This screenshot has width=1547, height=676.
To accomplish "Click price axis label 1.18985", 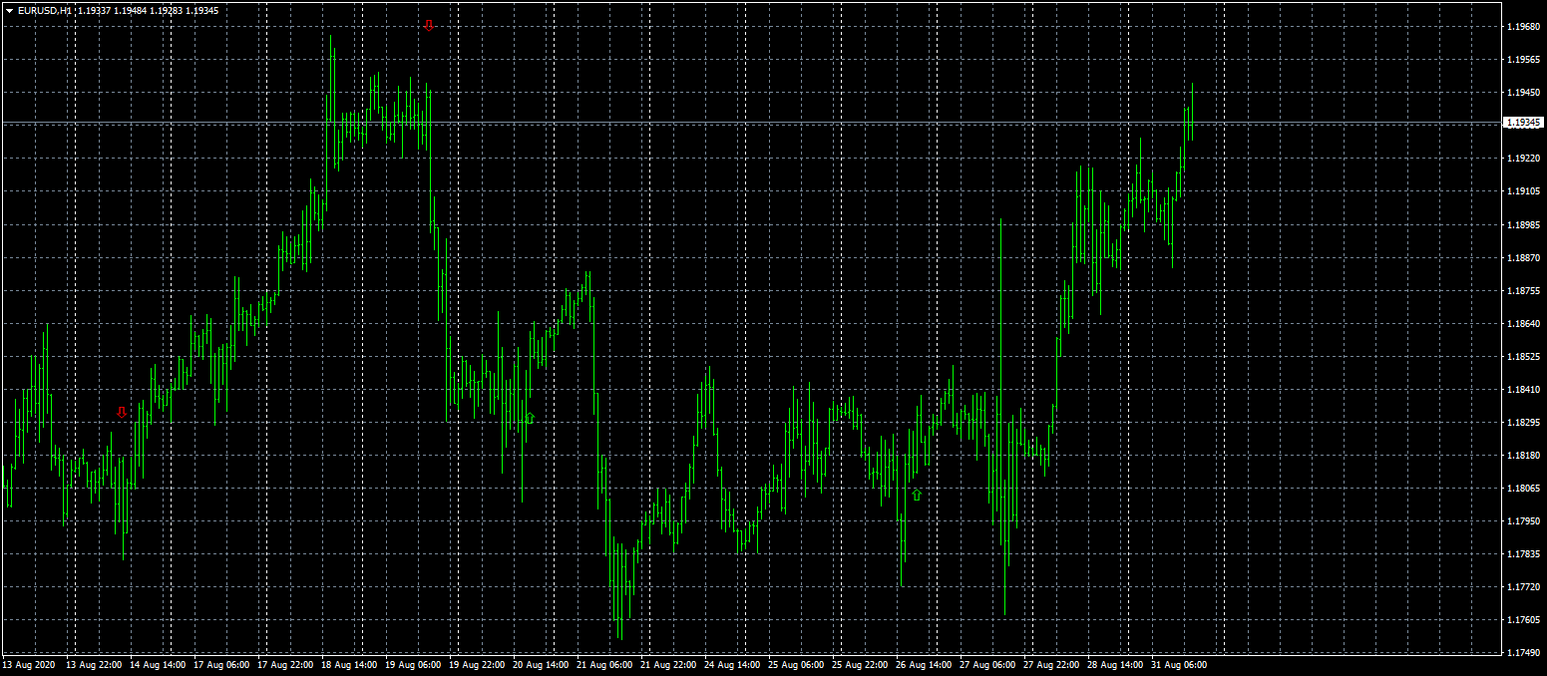I will point(1522,225).
